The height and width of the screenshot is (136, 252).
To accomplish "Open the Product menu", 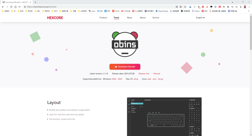I will click(x=103, y=18).
